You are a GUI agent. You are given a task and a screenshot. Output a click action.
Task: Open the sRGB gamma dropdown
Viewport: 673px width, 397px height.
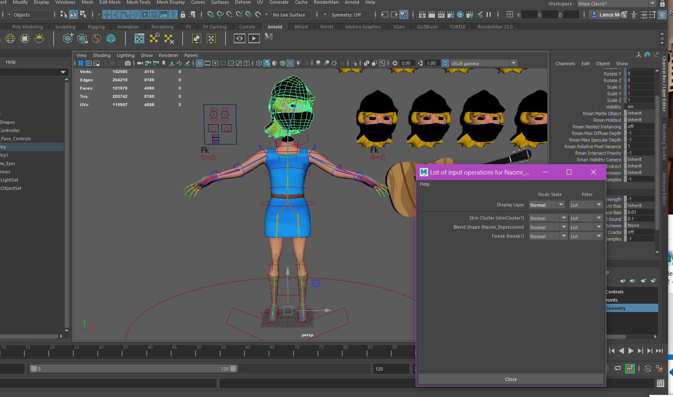[x=513, y=63]
